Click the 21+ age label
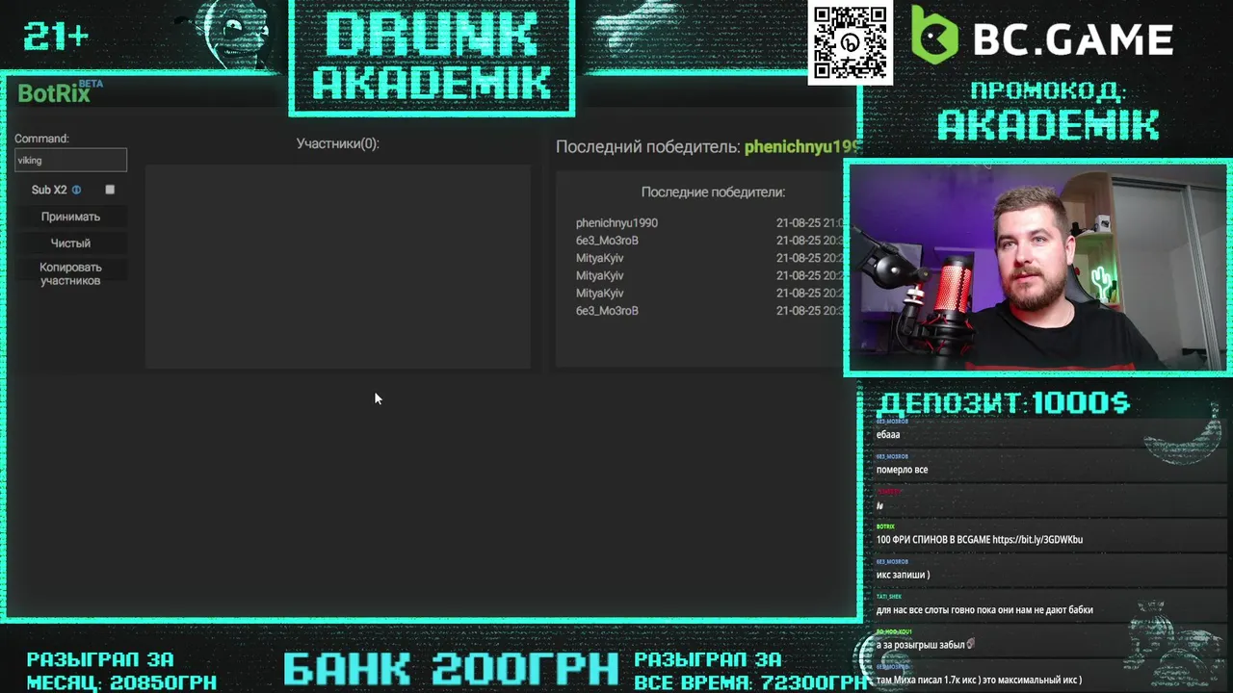This screenshot has height=693, width=1233. (x=57, y=37)
